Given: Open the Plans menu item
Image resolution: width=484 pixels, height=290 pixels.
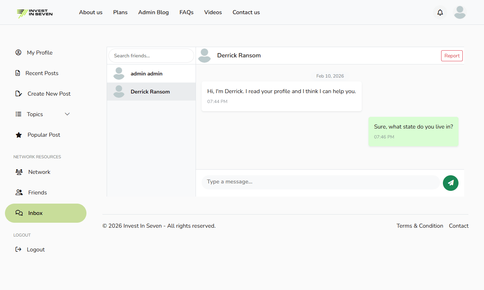Looking at the screenshot, I should [x=120, y=12].
